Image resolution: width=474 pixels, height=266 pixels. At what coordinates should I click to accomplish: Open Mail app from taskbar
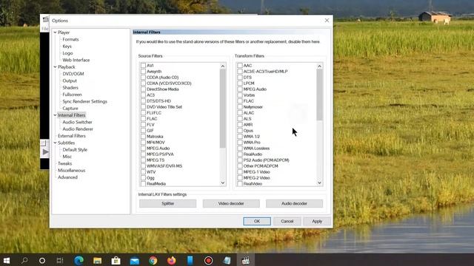pos(135,261)
